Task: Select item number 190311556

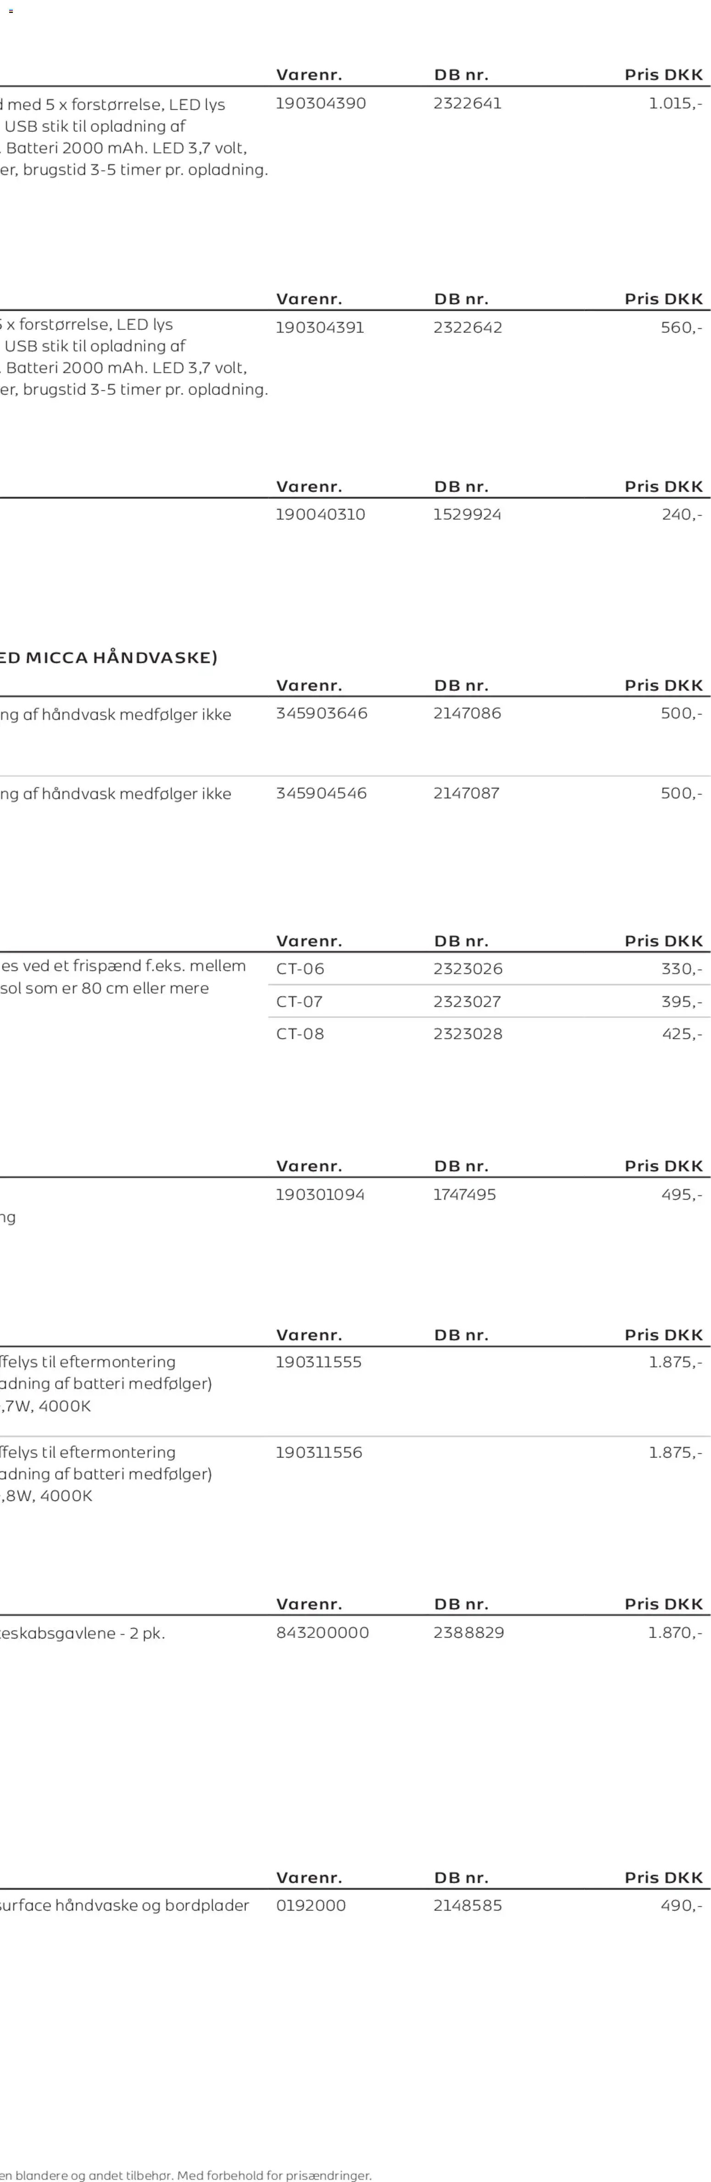Action: [x=318, y=1452]
